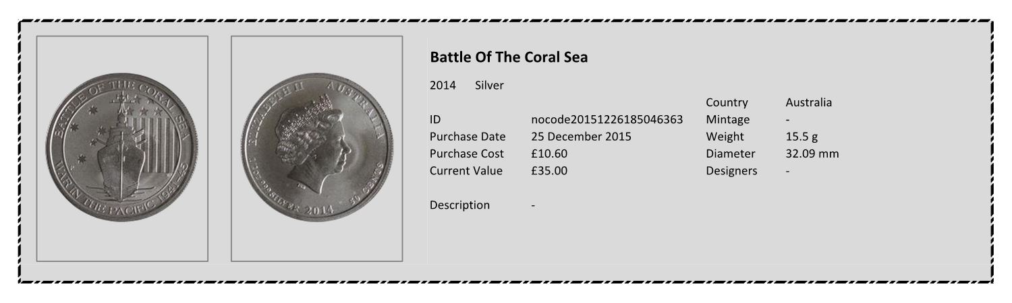Click the Current Value amount £35.00
Image resolution: width=1012 pixels, height=303 pixels.
tap(549, 170)
